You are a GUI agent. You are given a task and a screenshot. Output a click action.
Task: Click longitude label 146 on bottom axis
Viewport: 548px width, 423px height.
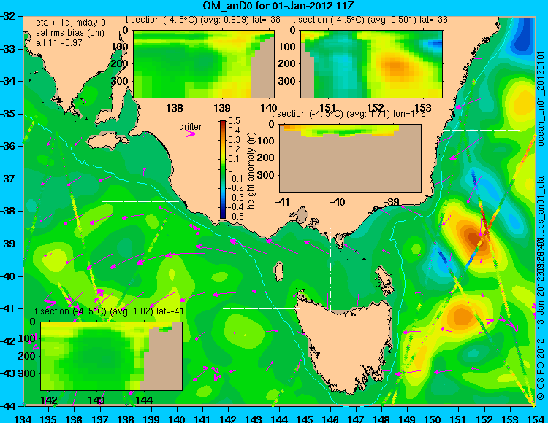point(330,419)
